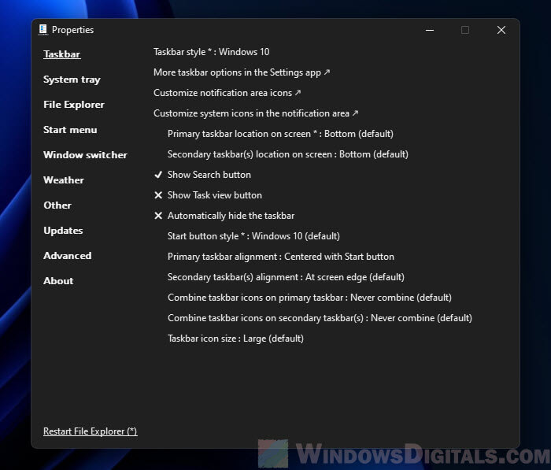Open the Start menu section
This screenshot has height=470, width=551.
pyautogui.click(x=70, y=130)
